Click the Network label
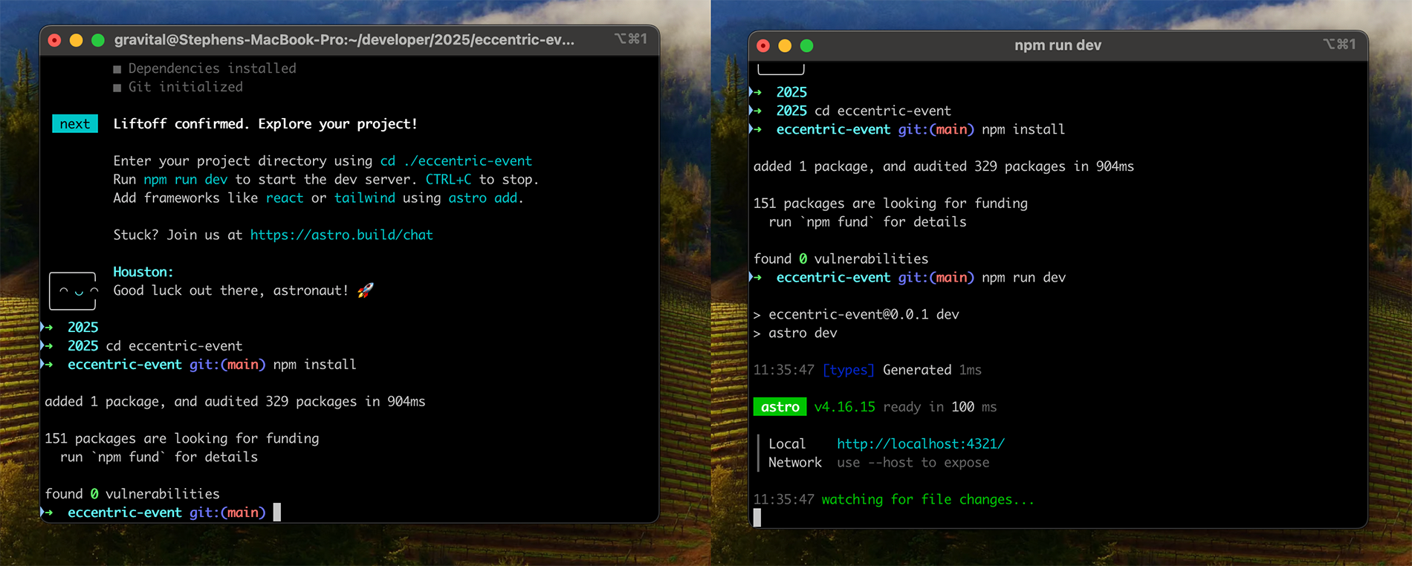 click(795, 462)
